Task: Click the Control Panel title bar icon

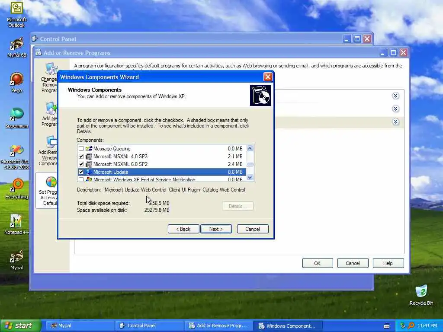Action: coord(35,38)
